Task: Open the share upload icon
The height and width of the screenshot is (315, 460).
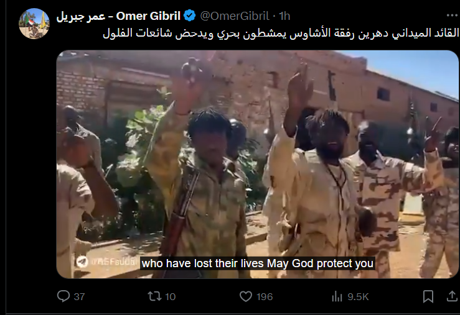Action: [452, 296]
